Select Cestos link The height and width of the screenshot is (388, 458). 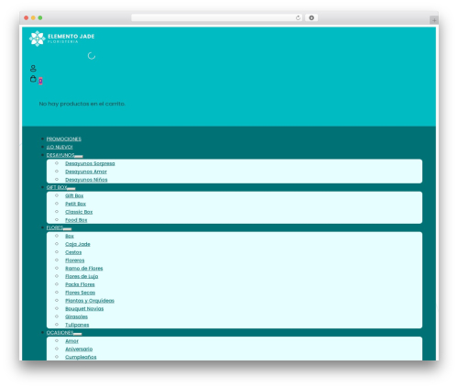point(73,252)
